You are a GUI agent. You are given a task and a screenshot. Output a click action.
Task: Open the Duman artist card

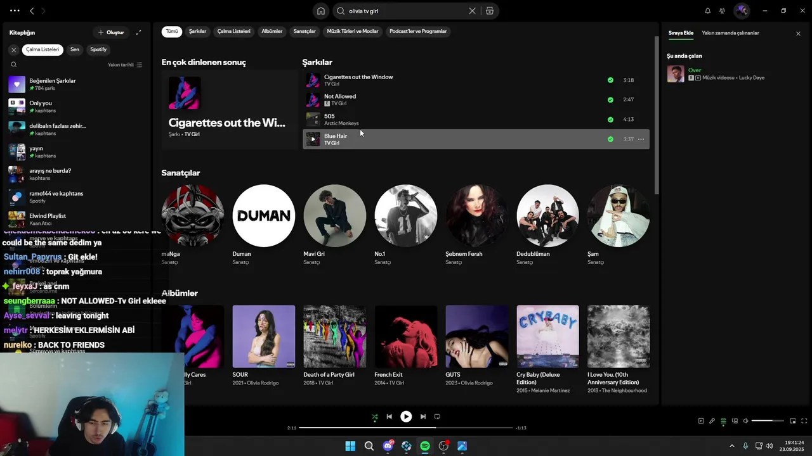pos(263,225)
